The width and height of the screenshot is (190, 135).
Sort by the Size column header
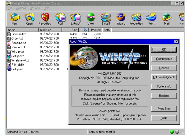click(71, 30)
